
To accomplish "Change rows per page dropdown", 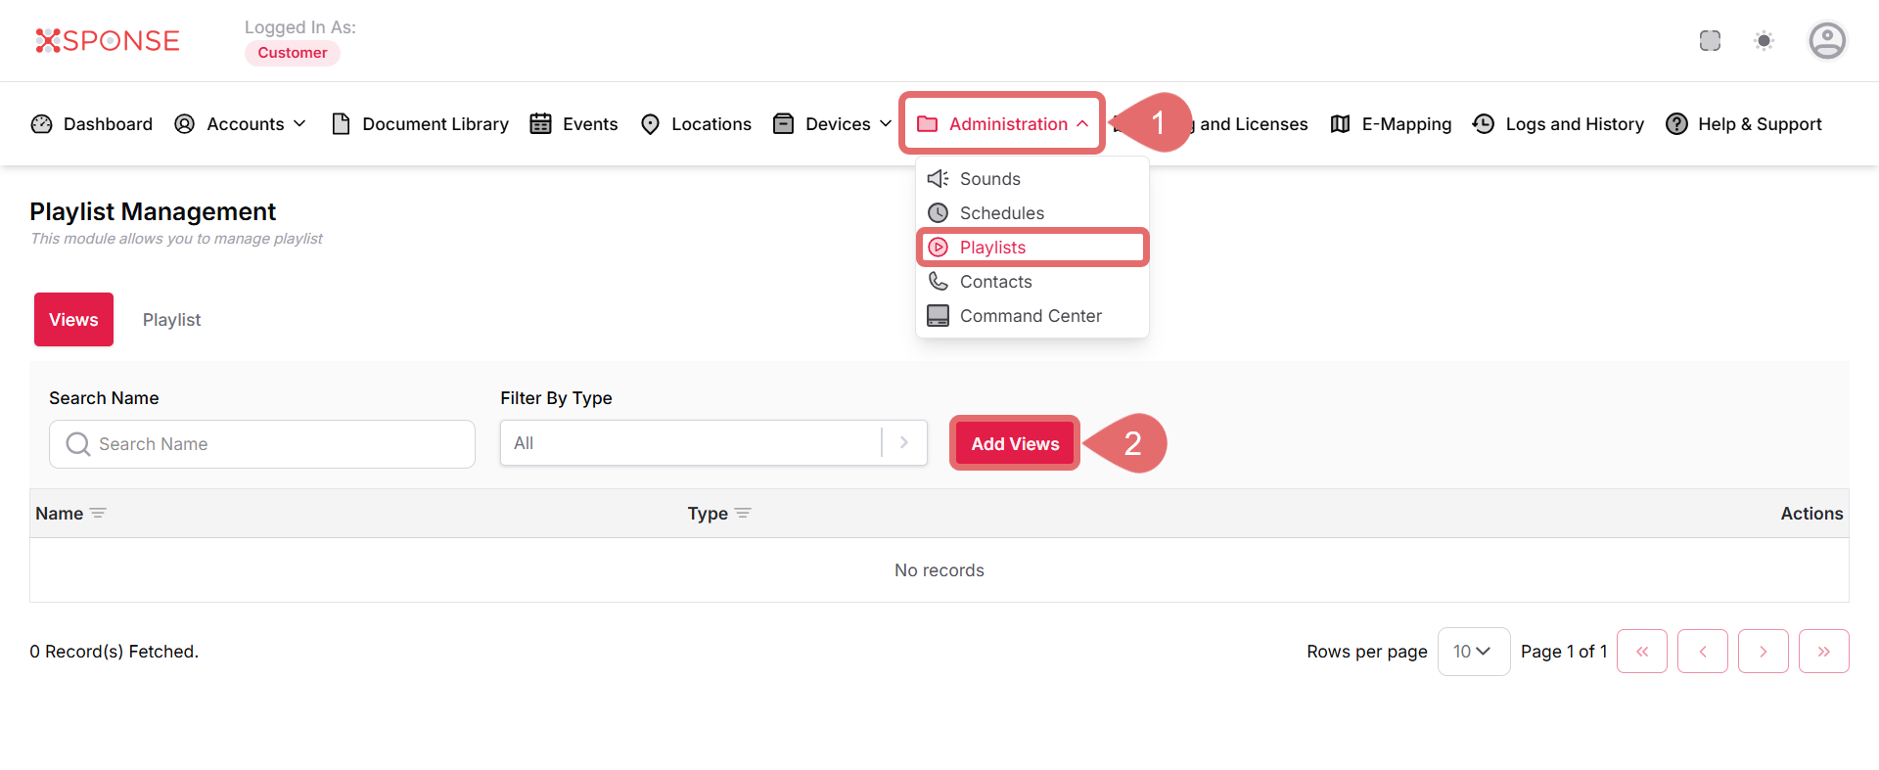I will click(1473, 652).
